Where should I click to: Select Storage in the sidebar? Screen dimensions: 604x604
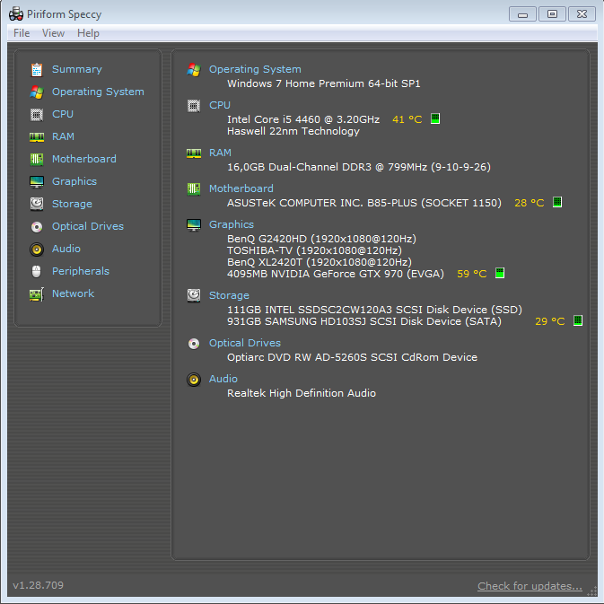click(x=72, y=204)
